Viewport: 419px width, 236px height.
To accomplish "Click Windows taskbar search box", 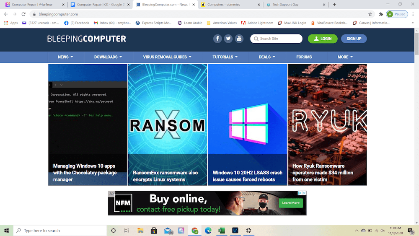I will coord(60,231).
